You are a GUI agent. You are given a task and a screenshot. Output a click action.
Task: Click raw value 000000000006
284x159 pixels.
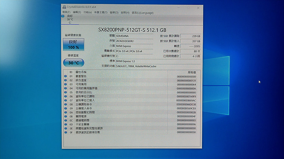(186, 124)
